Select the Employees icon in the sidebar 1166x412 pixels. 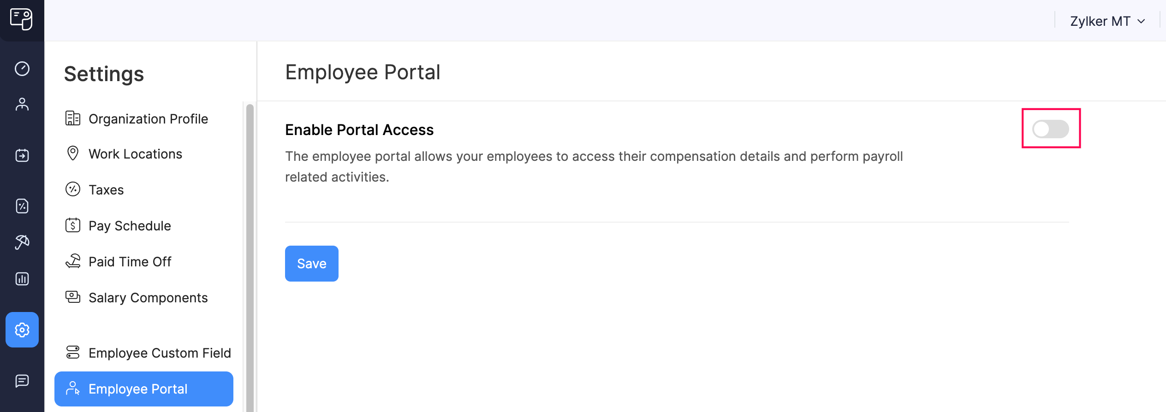point(22,105)
